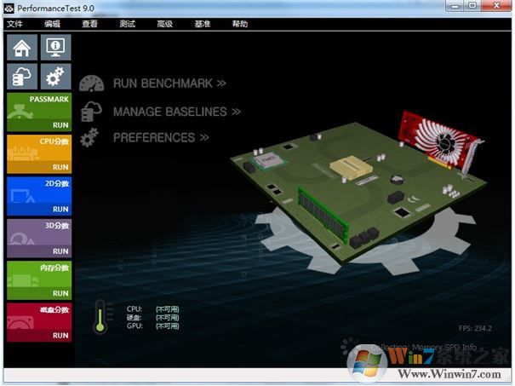Run the red 磁盘分数 disk test tile
Image resolution: width=515 pixels, height=386 pixels.
[x=39, y=322]
